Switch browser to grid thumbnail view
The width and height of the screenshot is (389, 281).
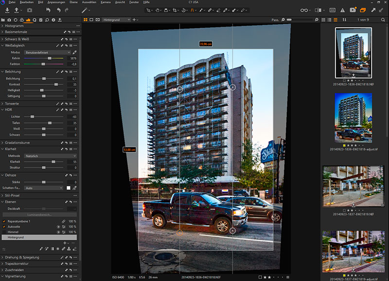tap(323, 19)
